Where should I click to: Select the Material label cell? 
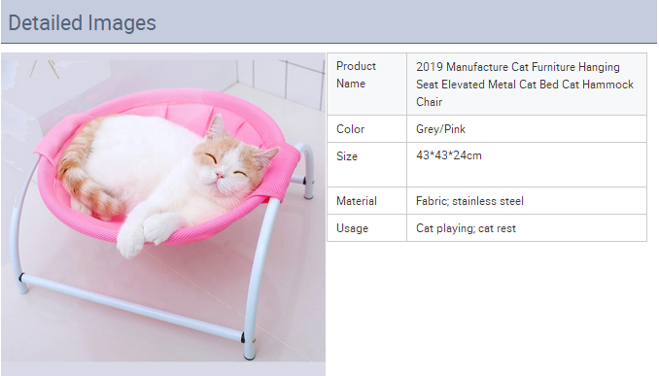point(366,200)
